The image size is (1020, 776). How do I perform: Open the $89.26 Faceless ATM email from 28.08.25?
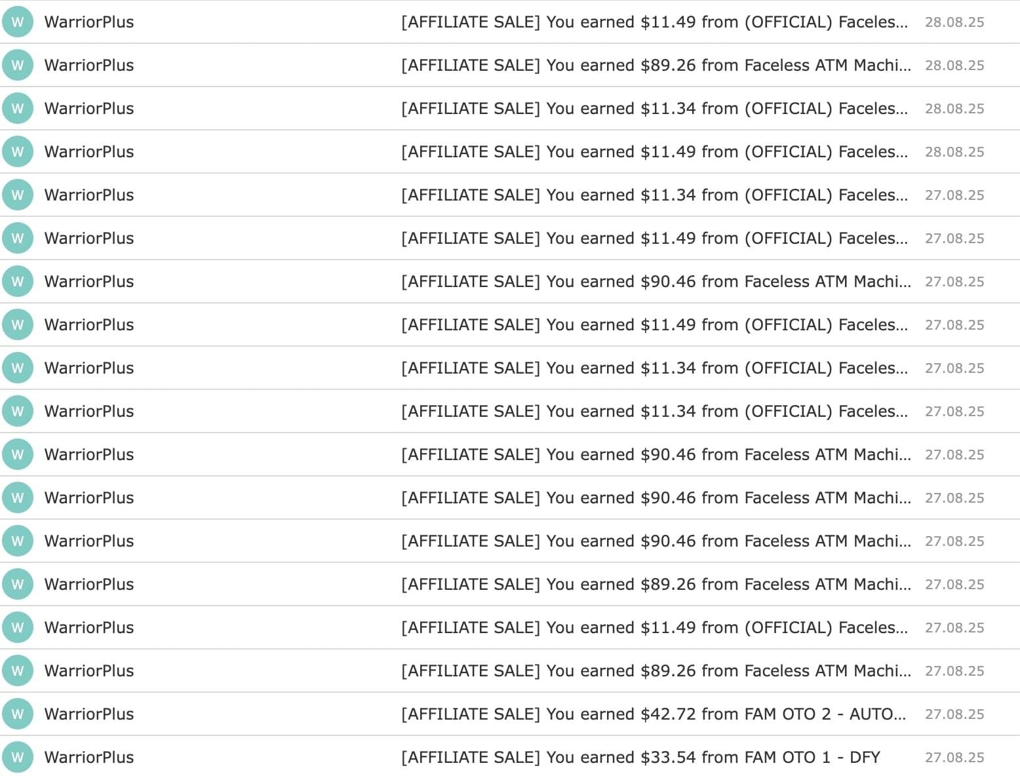(x=656, y=65)
